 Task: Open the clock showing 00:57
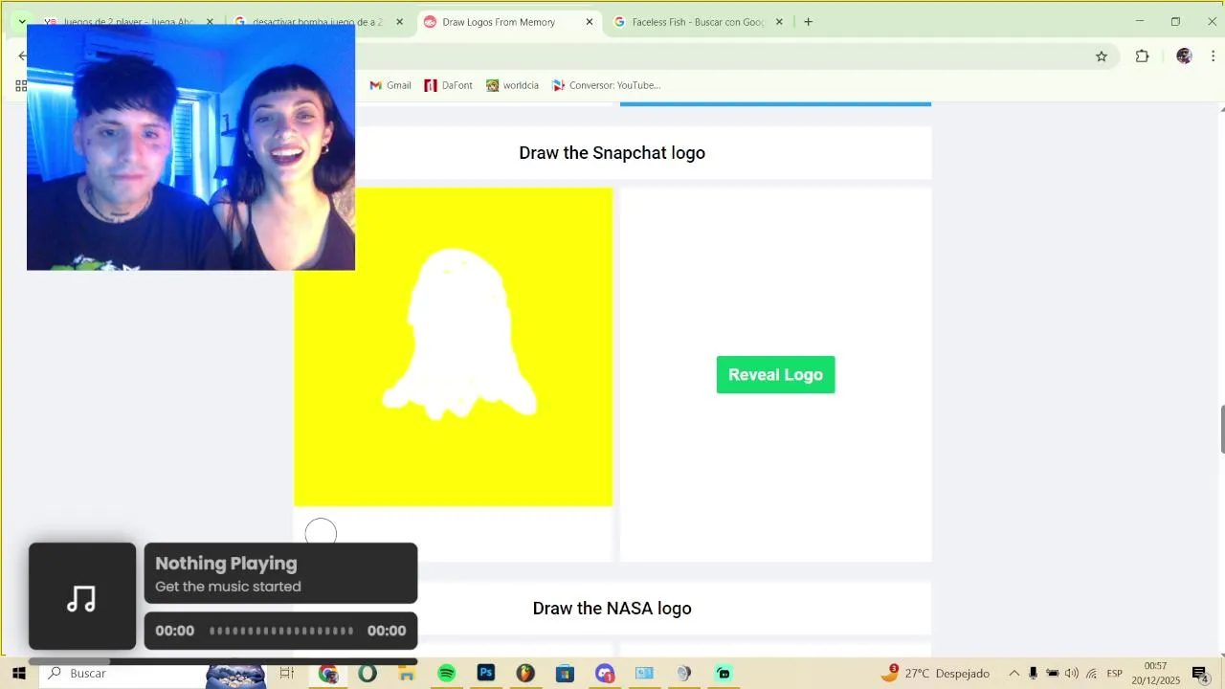1156,674
